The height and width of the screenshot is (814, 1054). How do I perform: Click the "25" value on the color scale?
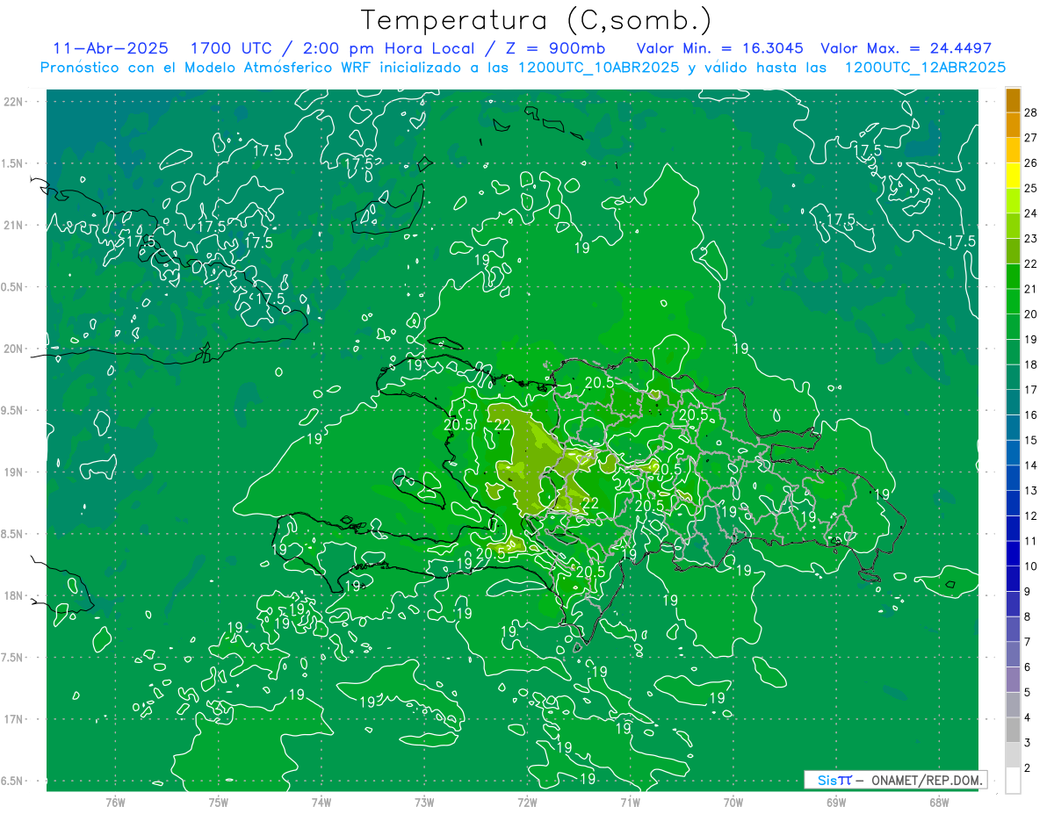coord(1031,188)
